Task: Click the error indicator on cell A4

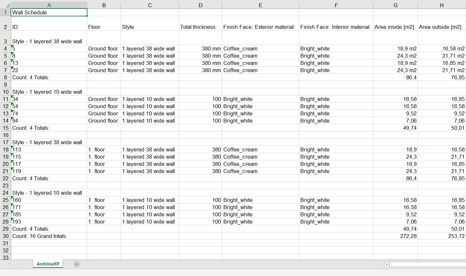Action: [x=12, y=46]
